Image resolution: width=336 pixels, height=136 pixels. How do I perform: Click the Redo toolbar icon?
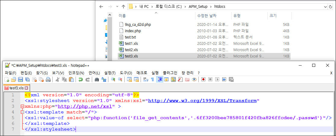point(87,80)
